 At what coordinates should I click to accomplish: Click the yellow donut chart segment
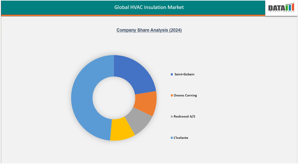pyautogui.click(x=121, y=130)
